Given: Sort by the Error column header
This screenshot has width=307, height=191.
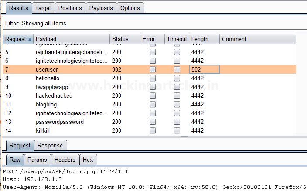Looking at the screenshot, I should 152,39.
